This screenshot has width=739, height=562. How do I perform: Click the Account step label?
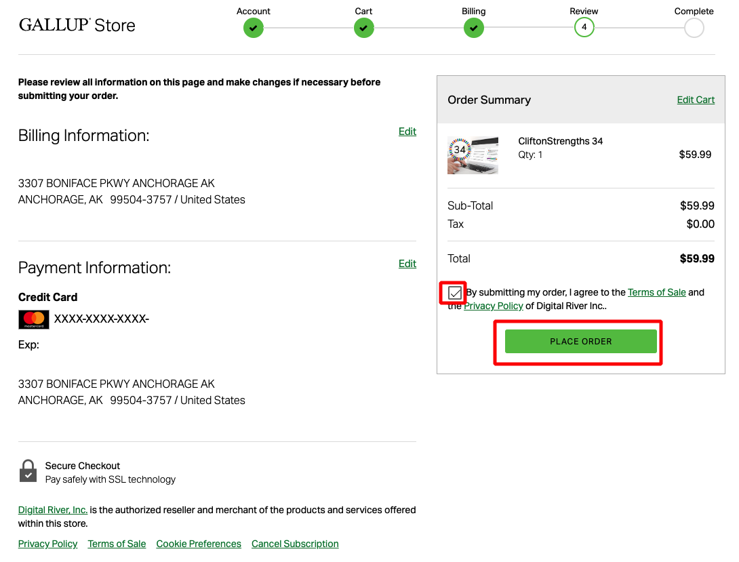coord(253,12)
